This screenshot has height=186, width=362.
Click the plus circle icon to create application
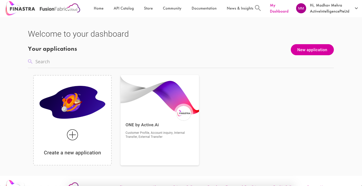[x=72, y=135]
